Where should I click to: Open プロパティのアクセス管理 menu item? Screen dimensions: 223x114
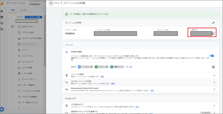[x=30, y=38]
